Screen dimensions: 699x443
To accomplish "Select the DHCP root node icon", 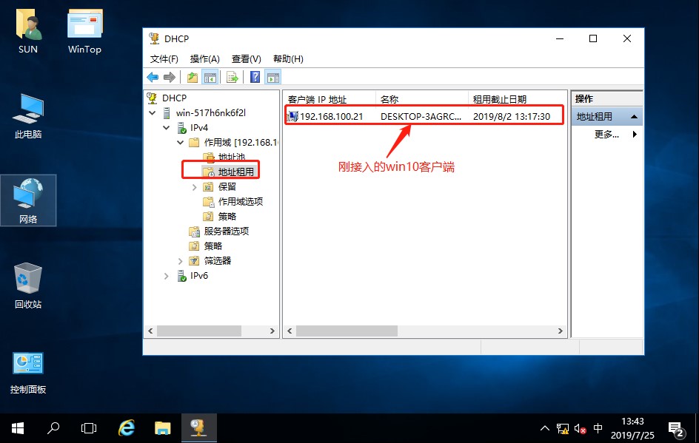I will (x=152, y=98).
